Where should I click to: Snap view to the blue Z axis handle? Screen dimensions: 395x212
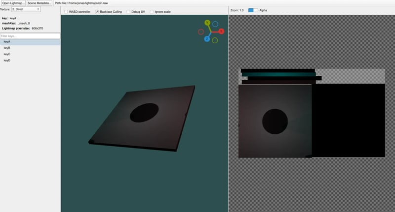pos(207,39)
